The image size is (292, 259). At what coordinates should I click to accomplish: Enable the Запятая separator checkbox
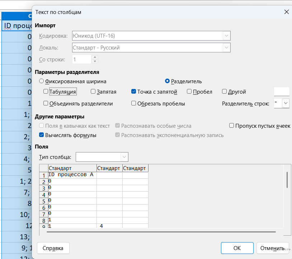[x=93, y=92]
